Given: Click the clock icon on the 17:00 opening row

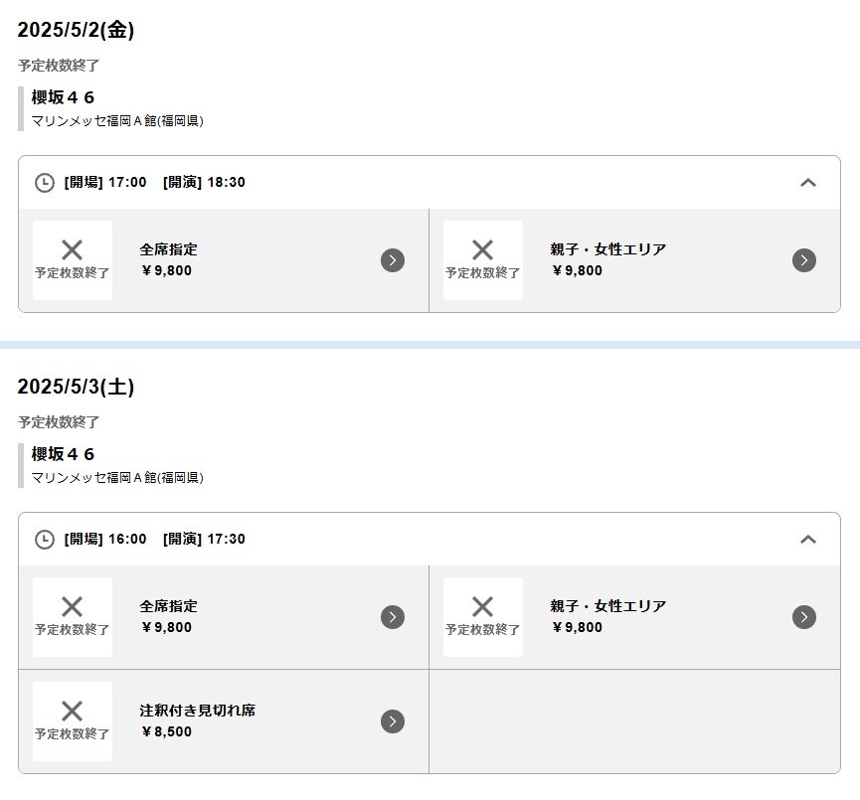Looking at the screenshot, I should point(45,183).
